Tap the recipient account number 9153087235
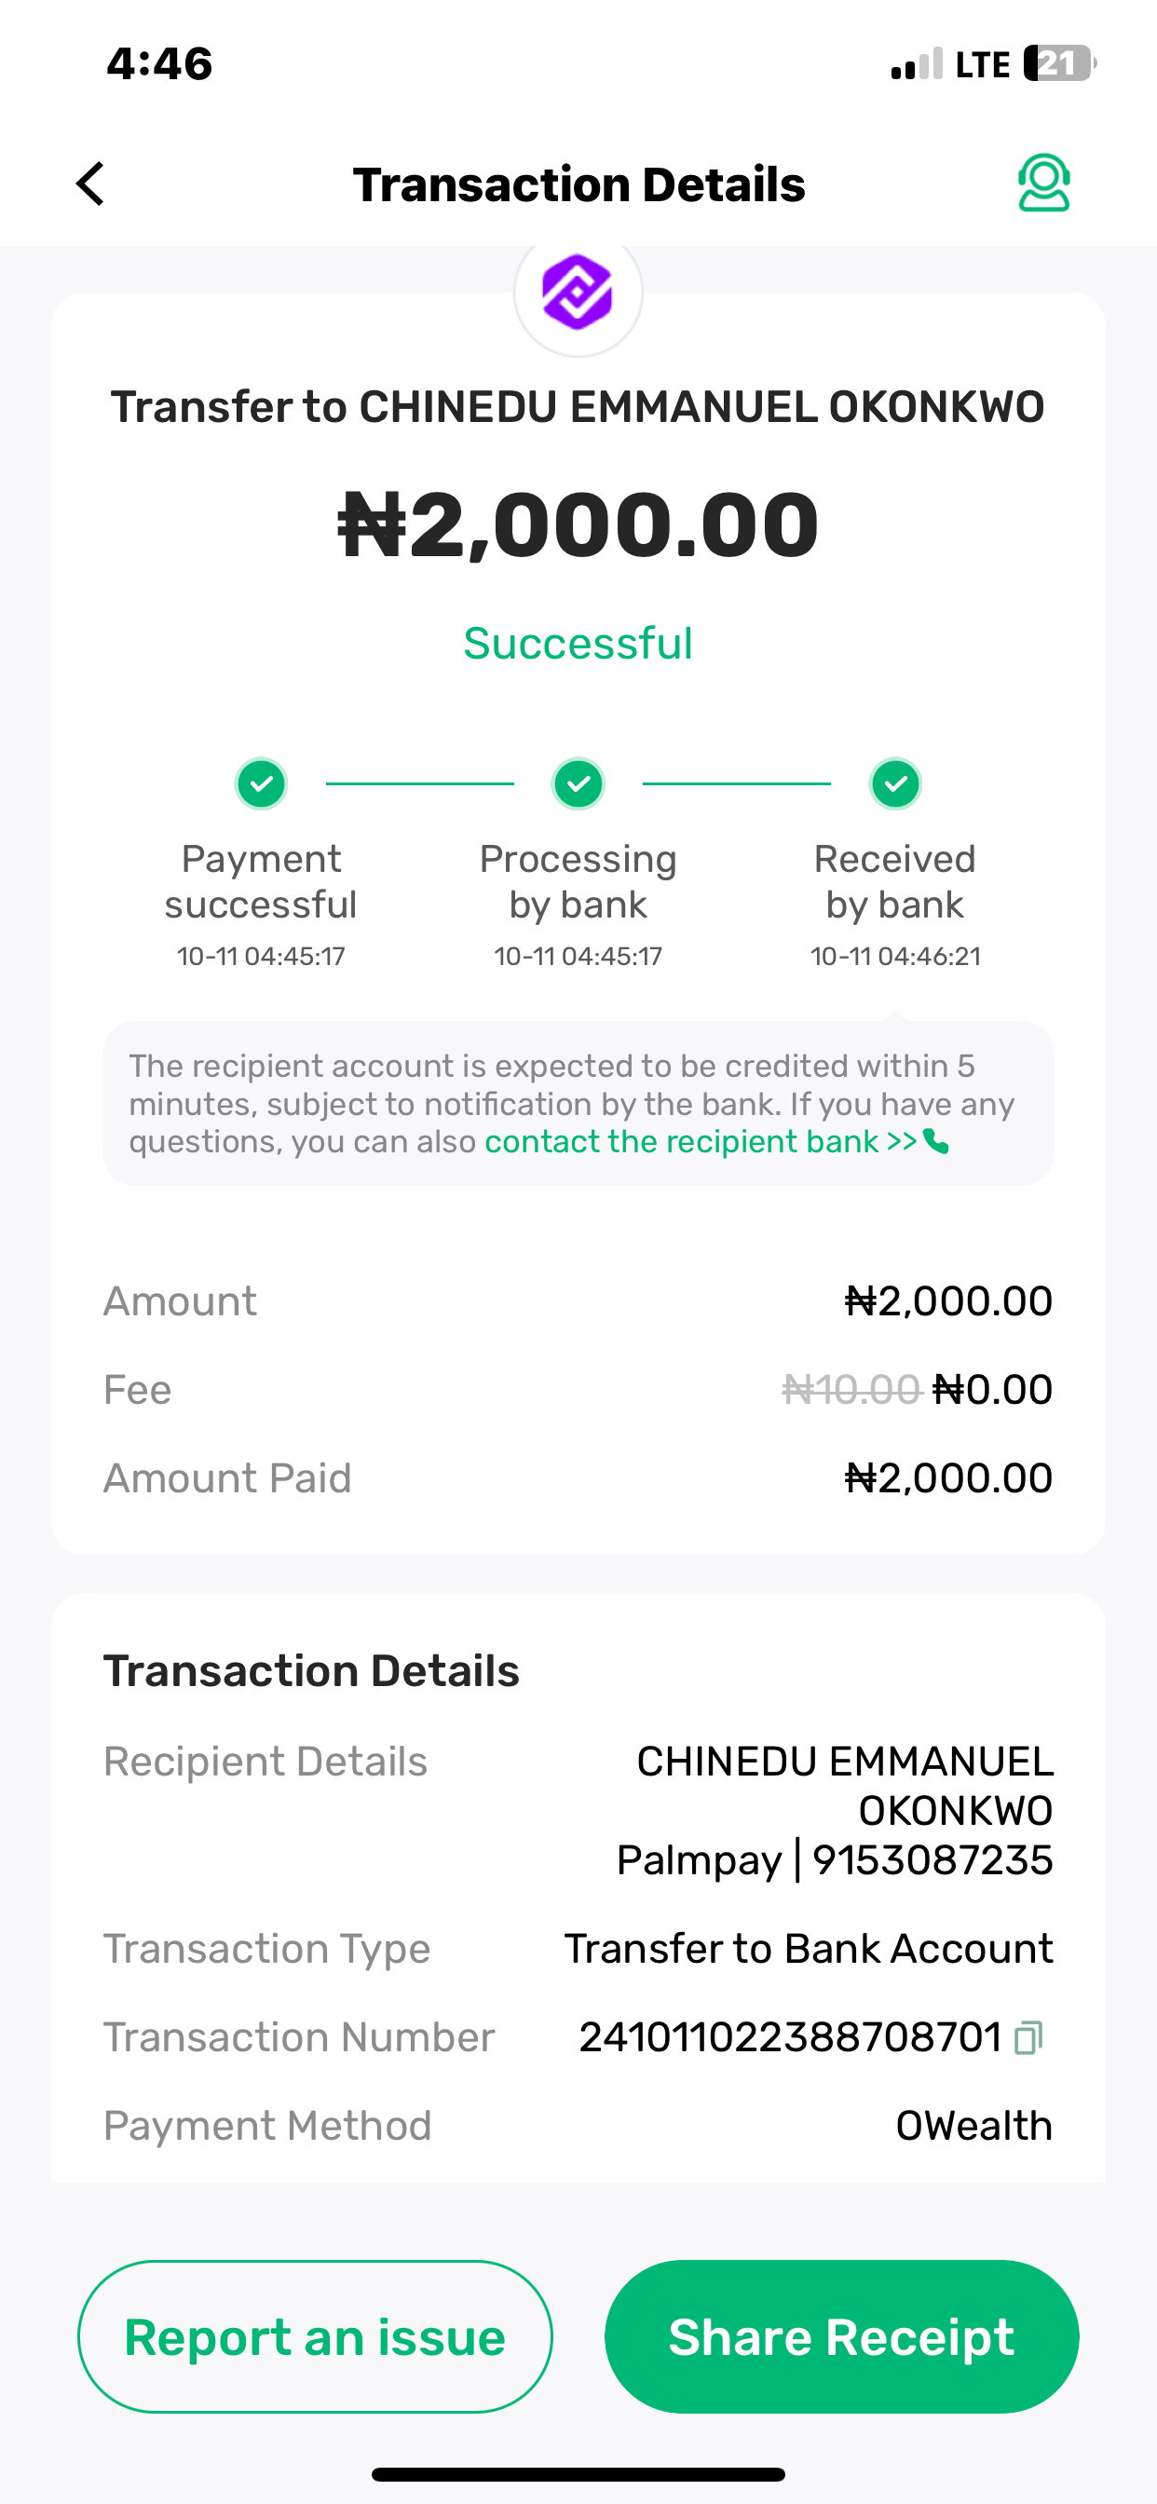This screenshot has height=2504, width=1157. pyautogui.click(x=932, y=1860)
